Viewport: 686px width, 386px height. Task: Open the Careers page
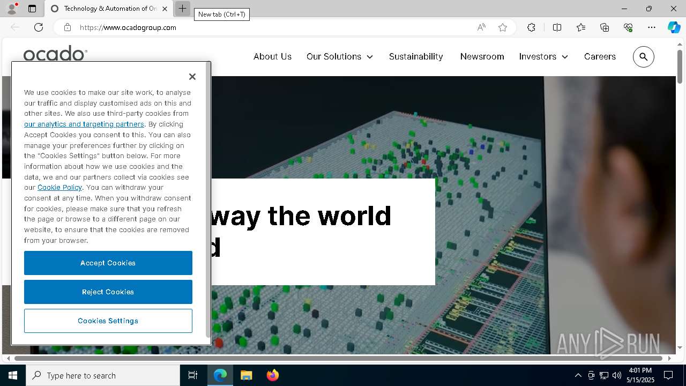click(x=600, y=56)
